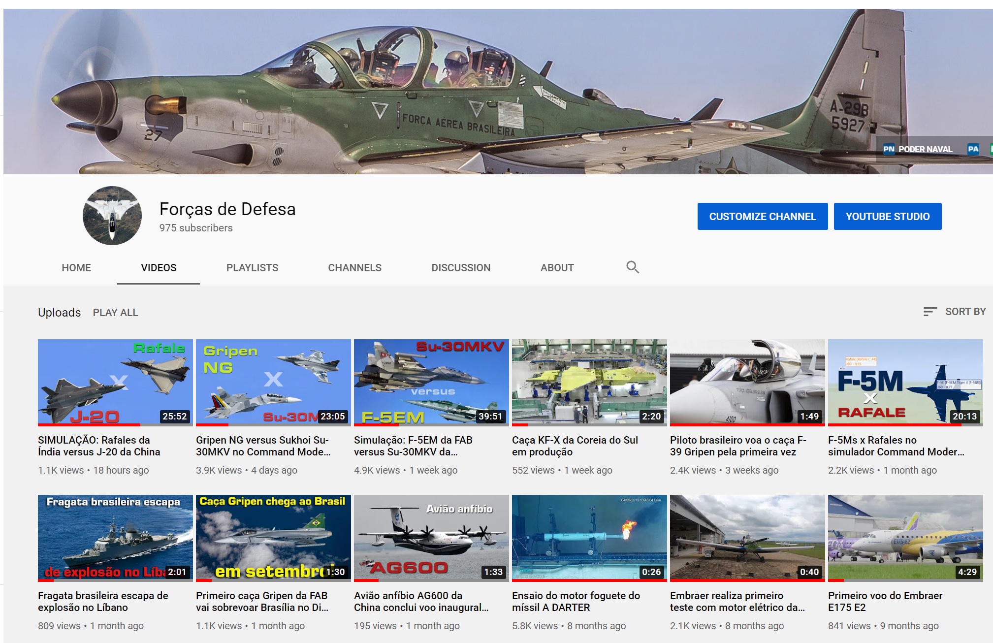Open Gripen pilot cockpit video thumbnail
Screen dimensions: 993x643
point(747,383)
